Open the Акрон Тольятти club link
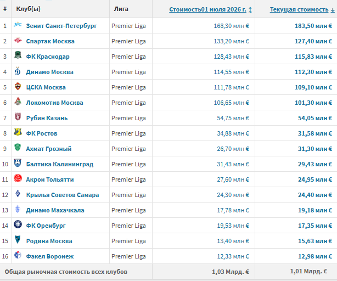The image size is (337, 281). [50, 179]
